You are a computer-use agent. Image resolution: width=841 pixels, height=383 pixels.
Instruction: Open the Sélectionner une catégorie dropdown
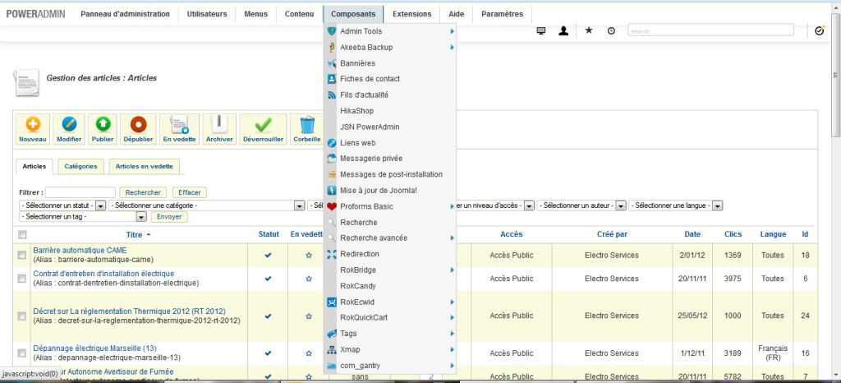(206, 205)
